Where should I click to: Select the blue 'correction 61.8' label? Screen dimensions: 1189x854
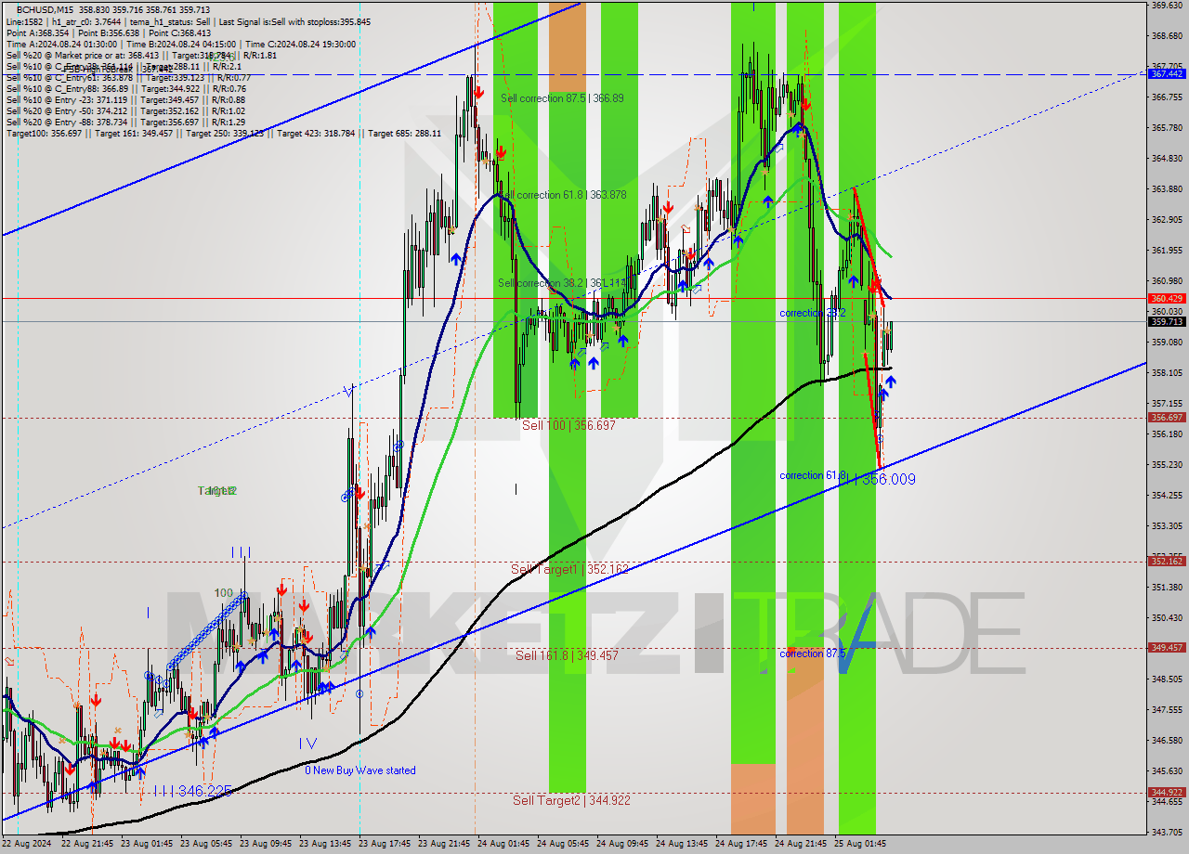(x=813, y=475)
